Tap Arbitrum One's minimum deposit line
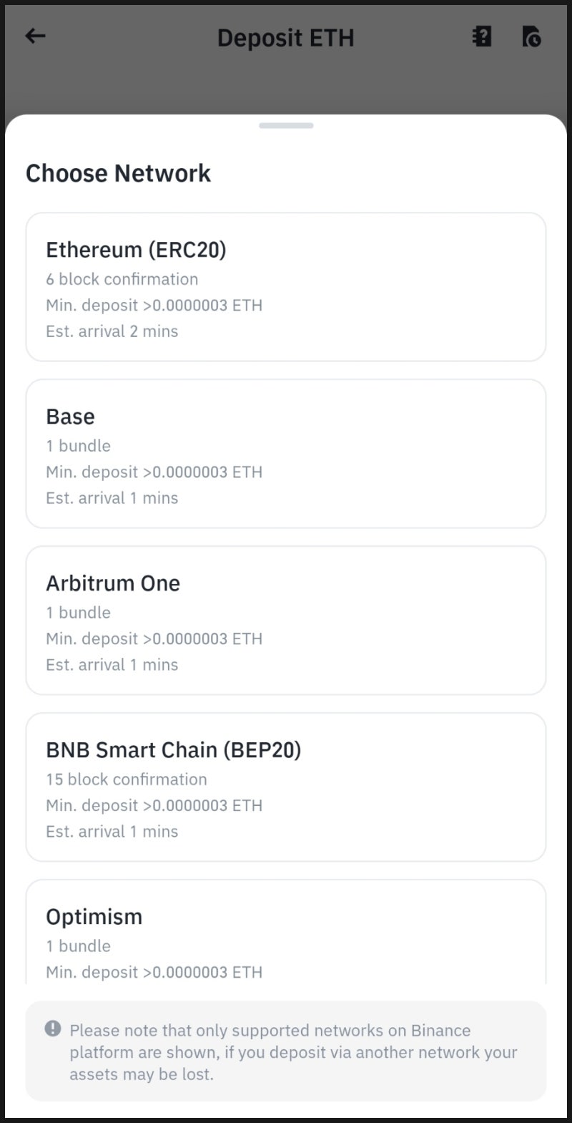The height and width of the screenshot is (1123, 572). (154, 638)
